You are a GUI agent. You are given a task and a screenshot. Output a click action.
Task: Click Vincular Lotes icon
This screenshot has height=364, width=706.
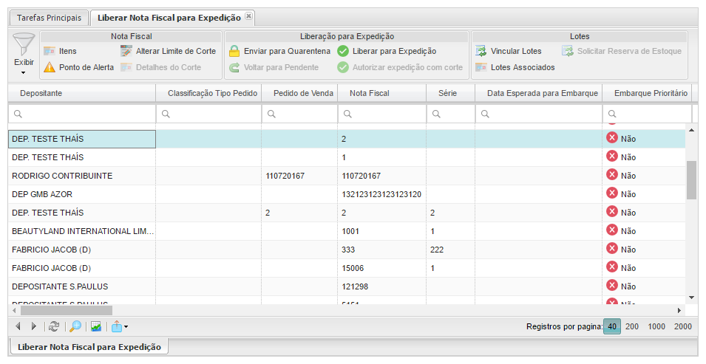tap(481, 51)
